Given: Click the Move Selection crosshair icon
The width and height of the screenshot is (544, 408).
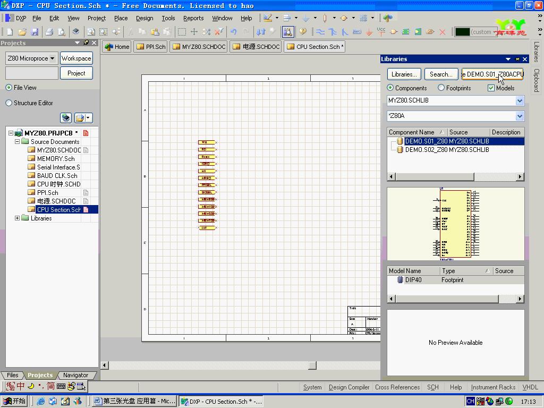Looking at the screenshot, I should click(194, 32).
